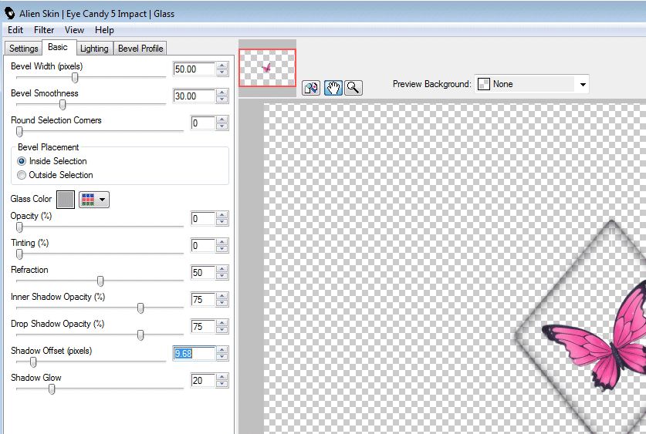Click the Refraction slider handle

click(x=100, y=281)
